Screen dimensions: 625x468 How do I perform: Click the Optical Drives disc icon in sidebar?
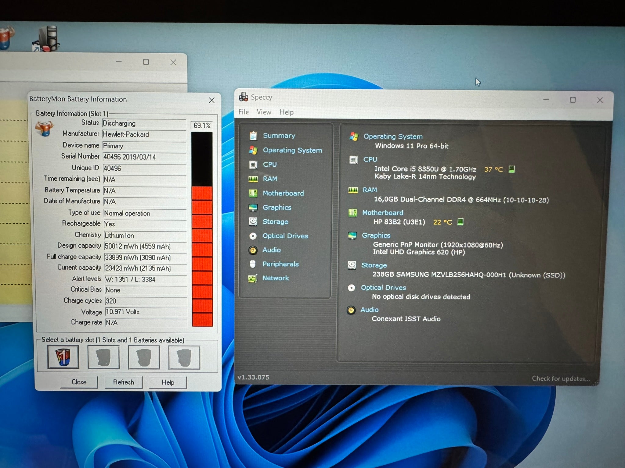pos(253,236)
